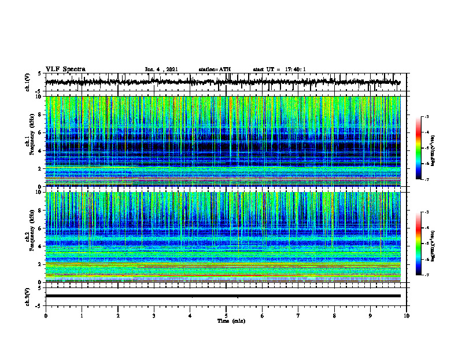Click the "8" tick on ch.2 frequency axis
The height and width of the screenshot is (354, 458).
click(x=40, y=211)
